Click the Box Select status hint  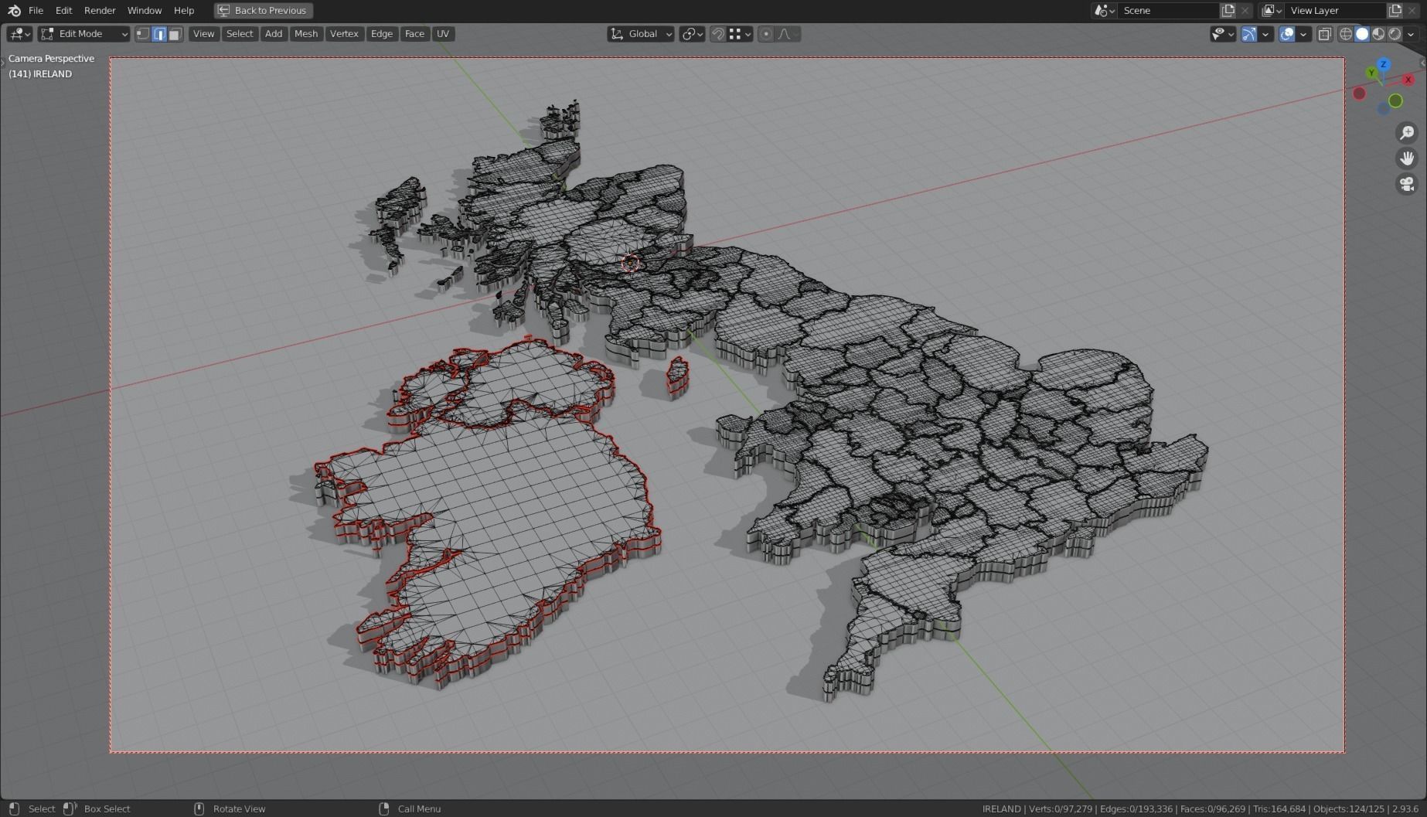pyautogui.click(x=107, y=808)
